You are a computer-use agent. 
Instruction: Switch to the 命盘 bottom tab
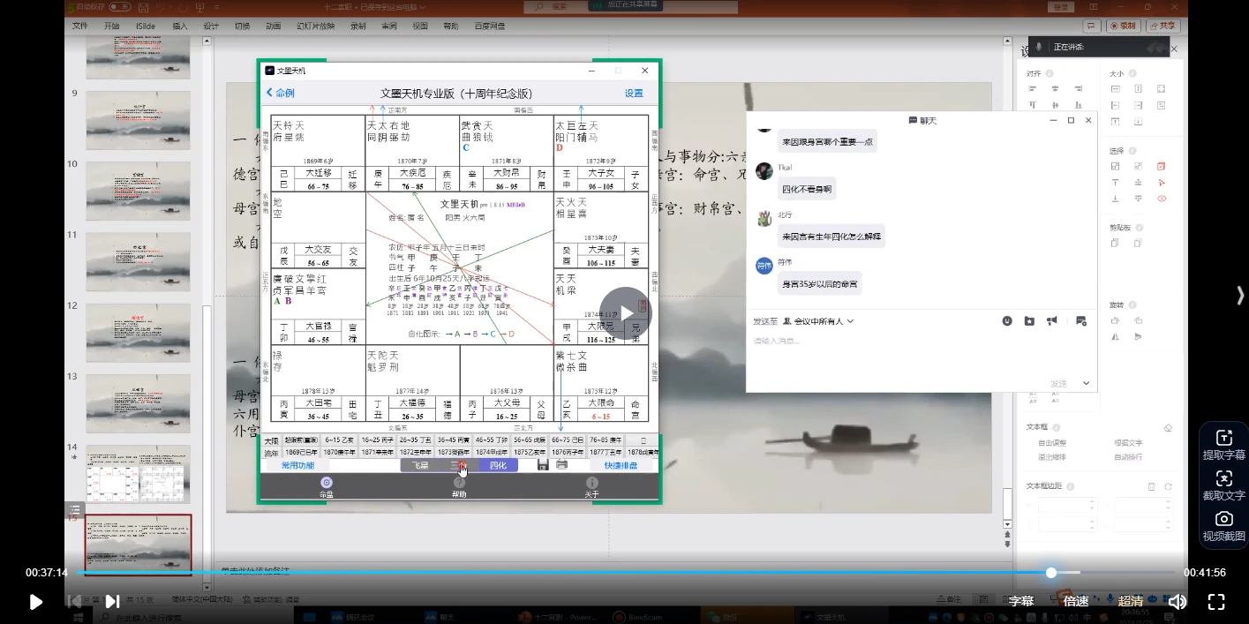click(x=327, y=487)
